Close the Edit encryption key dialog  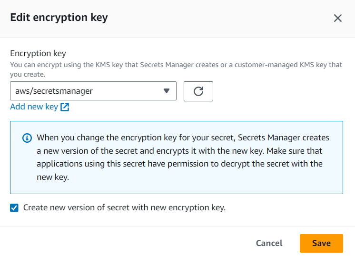[338, 18]
